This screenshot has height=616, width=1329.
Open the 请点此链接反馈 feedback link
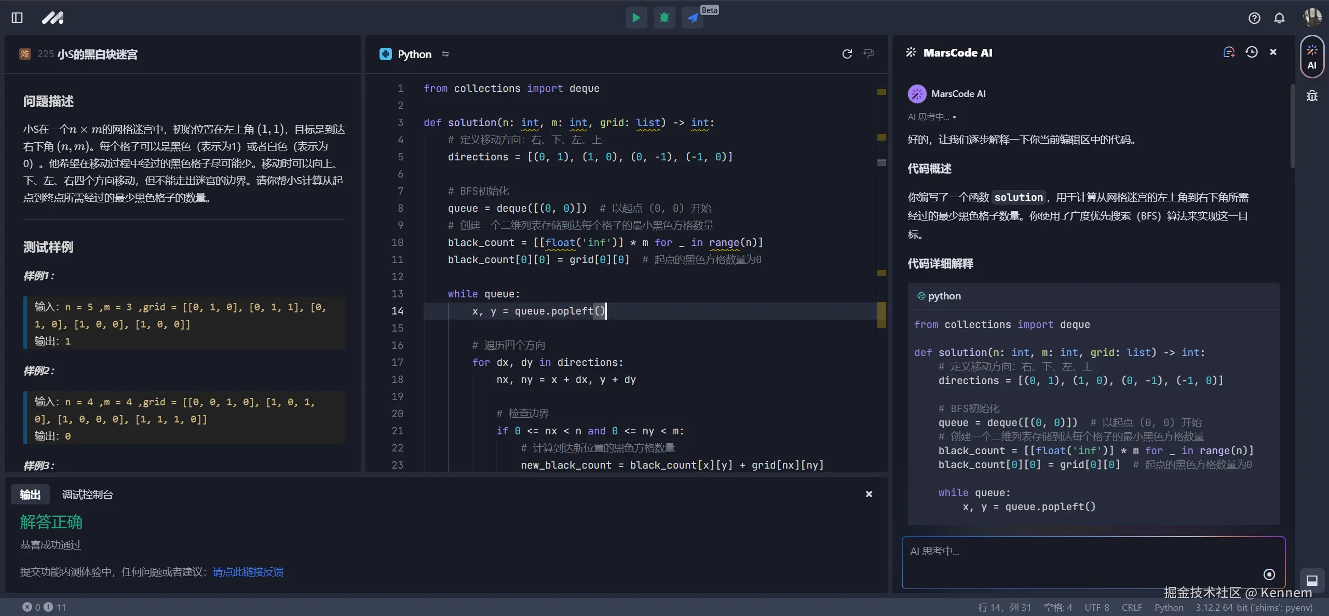pyautogui.click(x=248, y=572)
